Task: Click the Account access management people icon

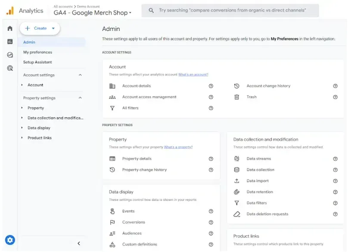Action: [112, 97]
